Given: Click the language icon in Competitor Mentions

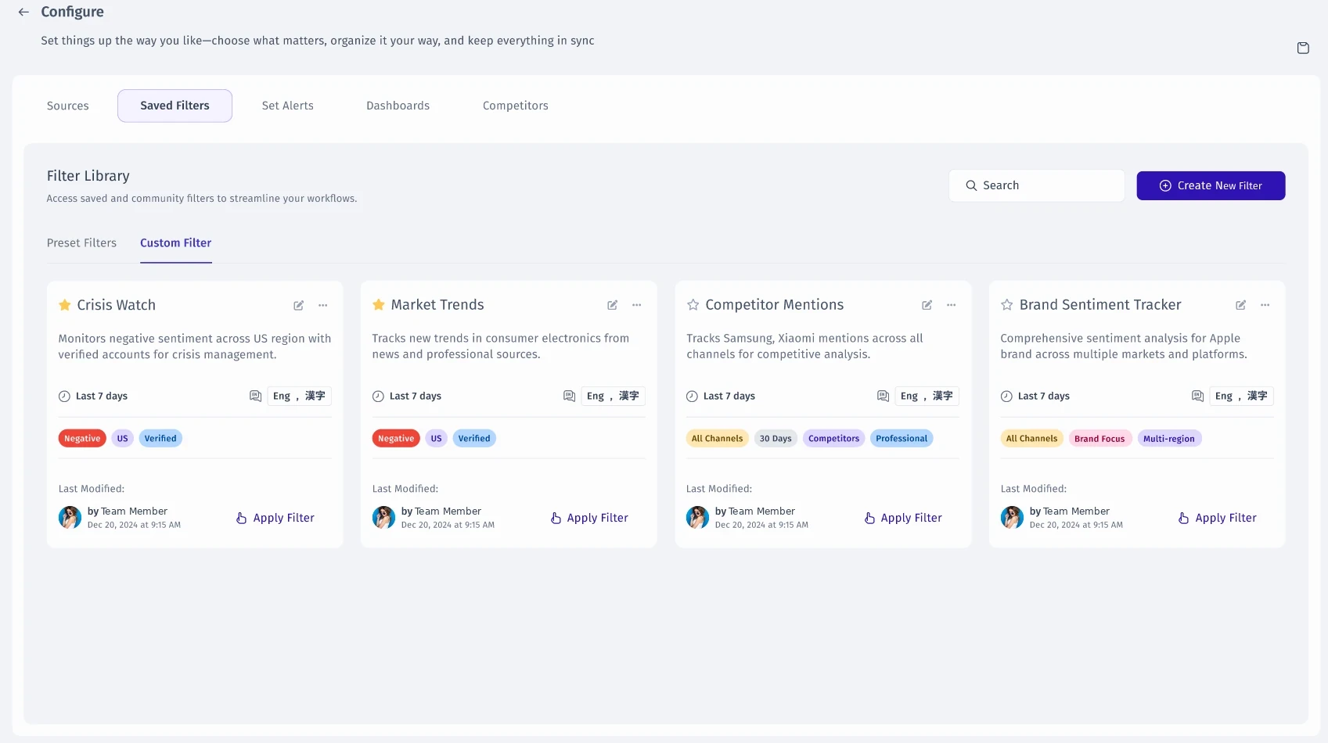Looking at the screenshot, I should click(x=883, y=396).
